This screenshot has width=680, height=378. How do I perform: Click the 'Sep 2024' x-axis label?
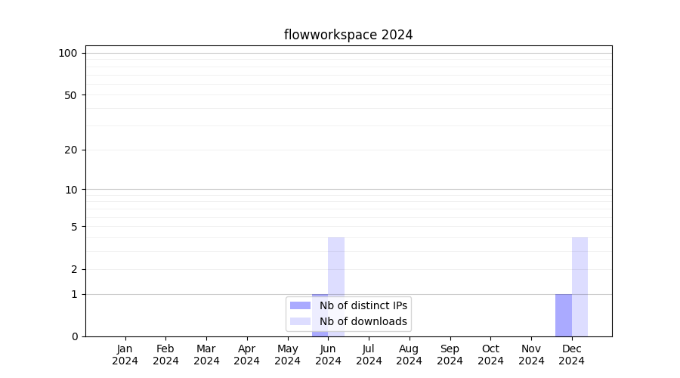(450, 355)
